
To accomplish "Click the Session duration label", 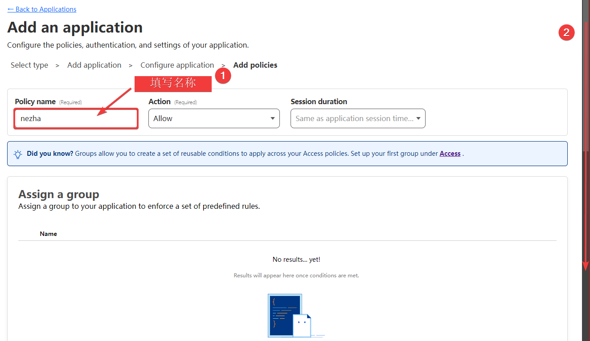I will 319,101.
